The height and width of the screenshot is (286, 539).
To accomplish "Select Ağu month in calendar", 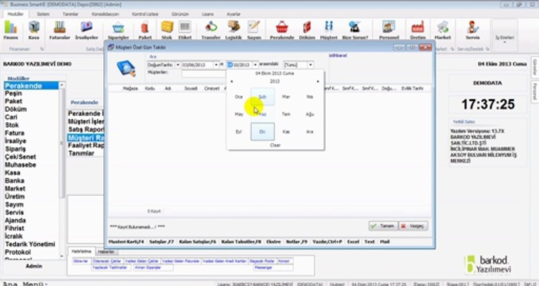I will (x=310, y=114).
